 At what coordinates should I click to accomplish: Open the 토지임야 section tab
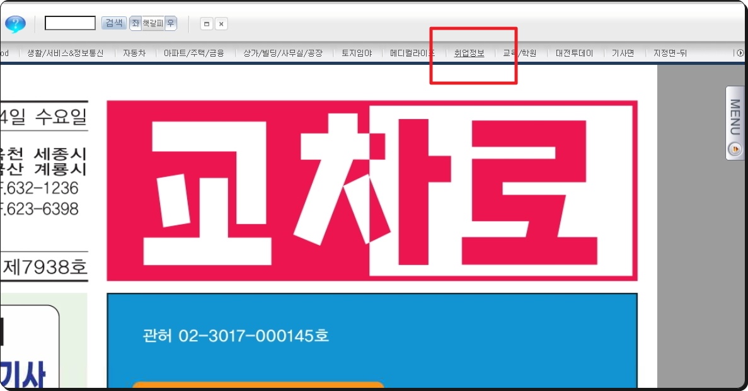point(356,53)
